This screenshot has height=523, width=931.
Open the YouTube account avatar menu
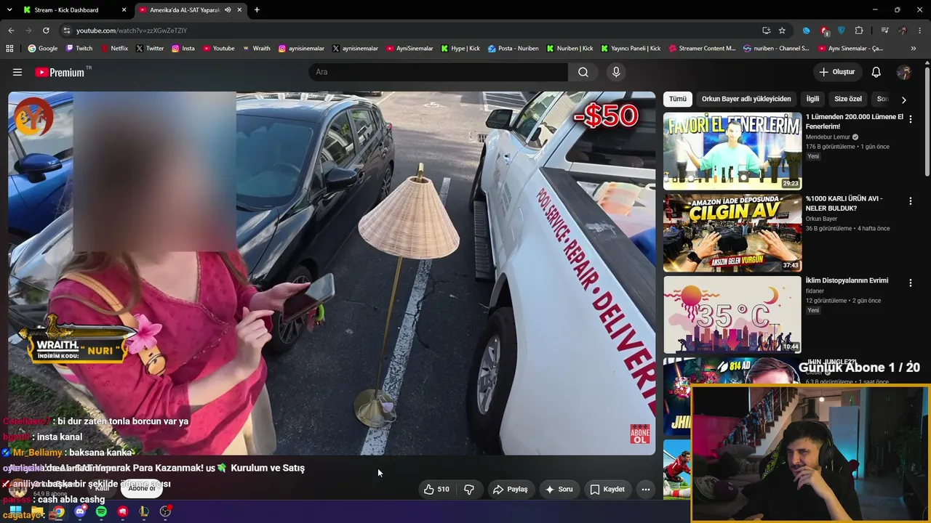904,72
